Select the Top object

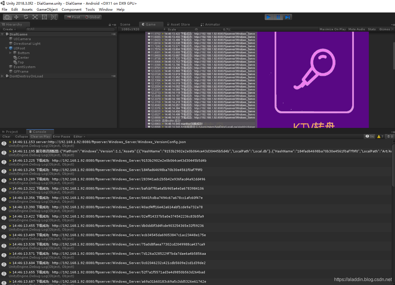click(21, 62)
